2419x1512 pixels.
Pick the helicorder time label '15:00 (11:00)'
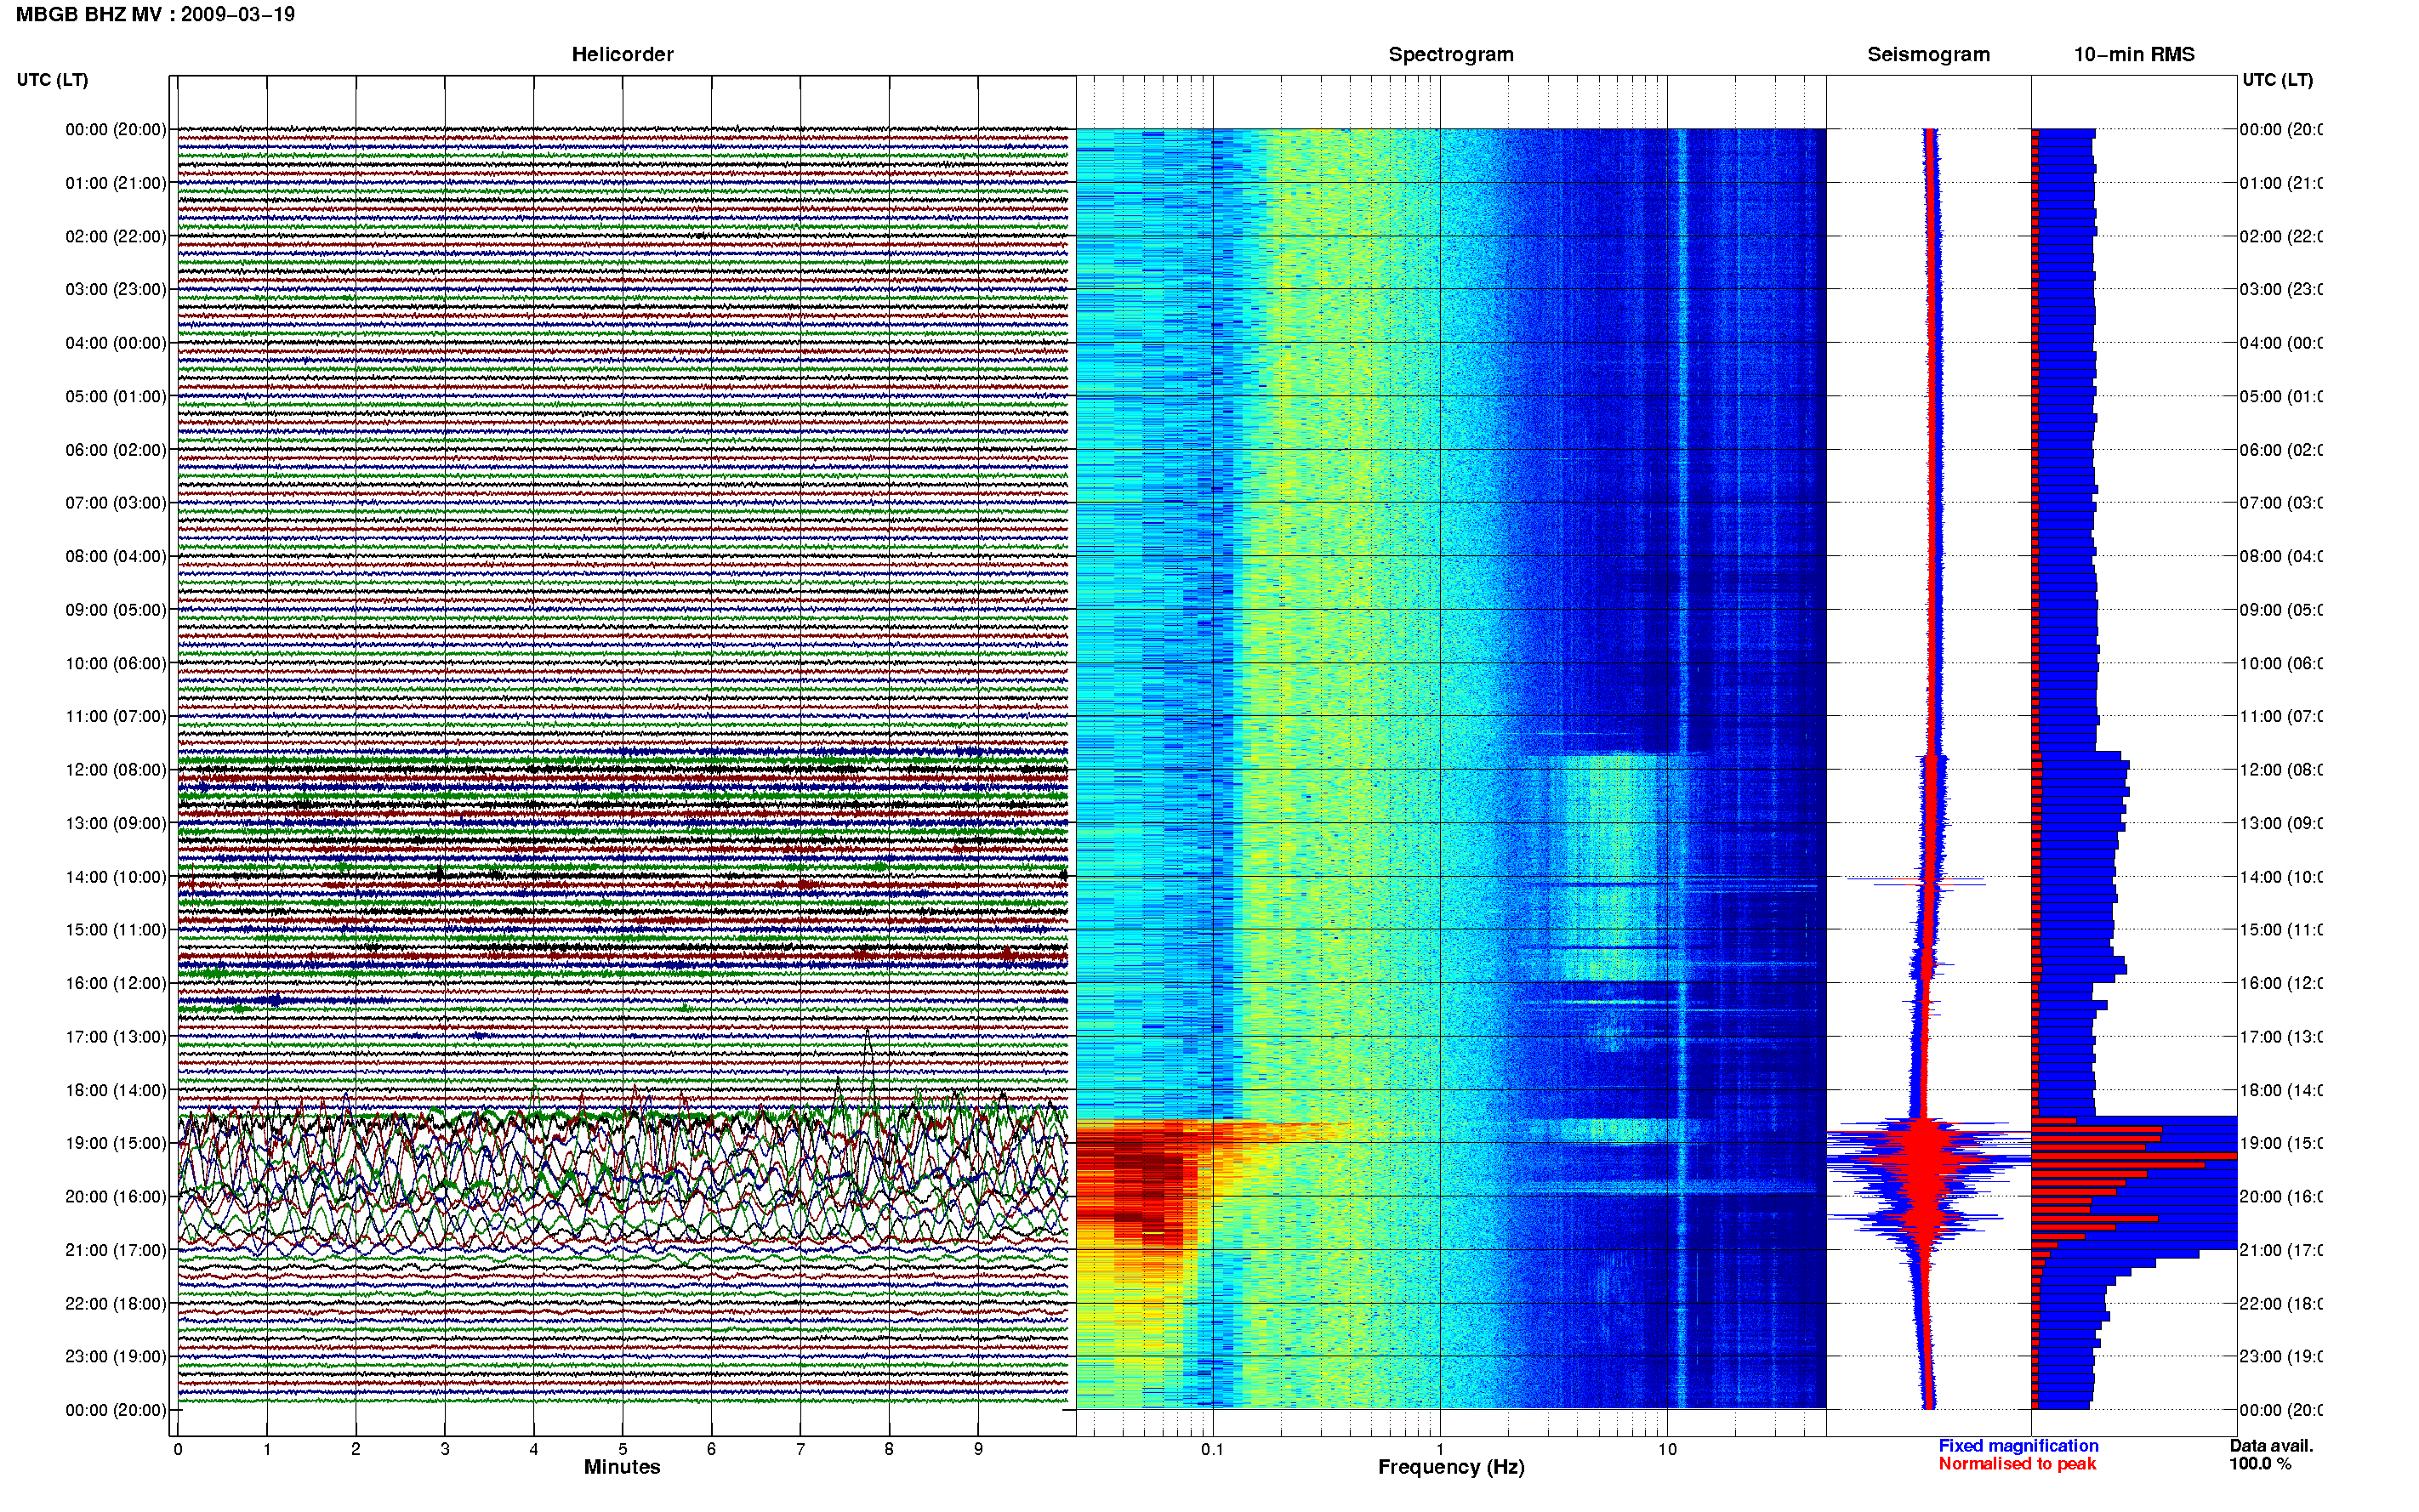point(116,930)
